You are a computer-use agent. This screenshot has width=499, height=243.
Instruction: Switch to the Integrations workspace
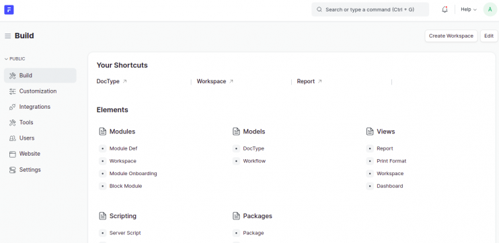40,107
